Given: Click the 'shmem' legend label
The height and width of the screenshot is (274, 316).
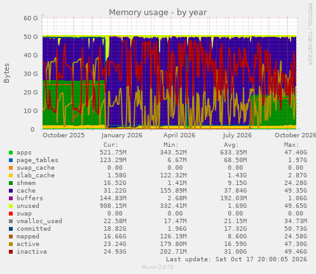Looking at the screenshot, I should [26, 183].
